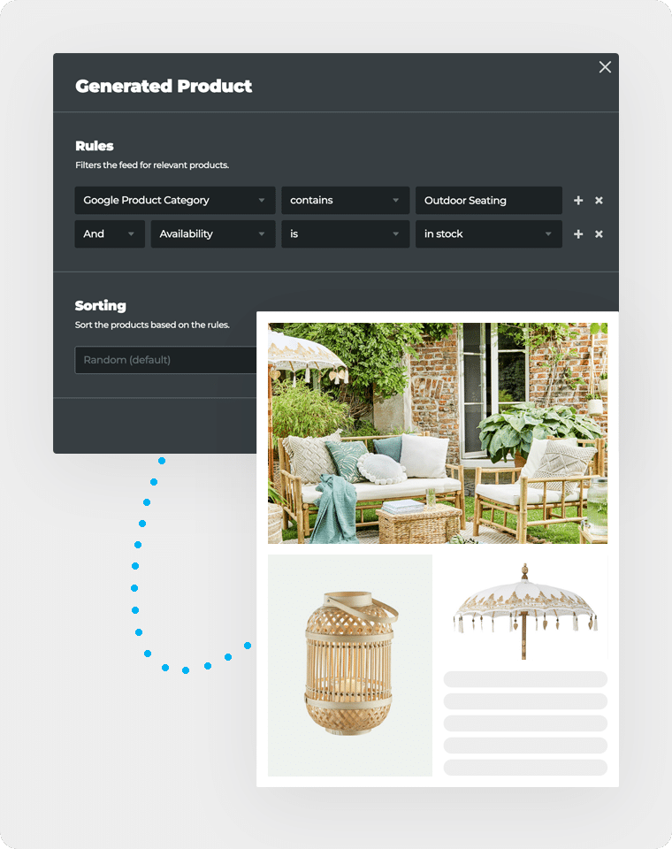Select the 'in stock' value dropdown
This screenshot has width=672, height=849.
click(488, 234)
